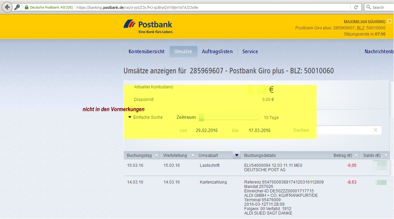Click the key icon in the address bar
The image size is (394, 219).
[17, 7]
